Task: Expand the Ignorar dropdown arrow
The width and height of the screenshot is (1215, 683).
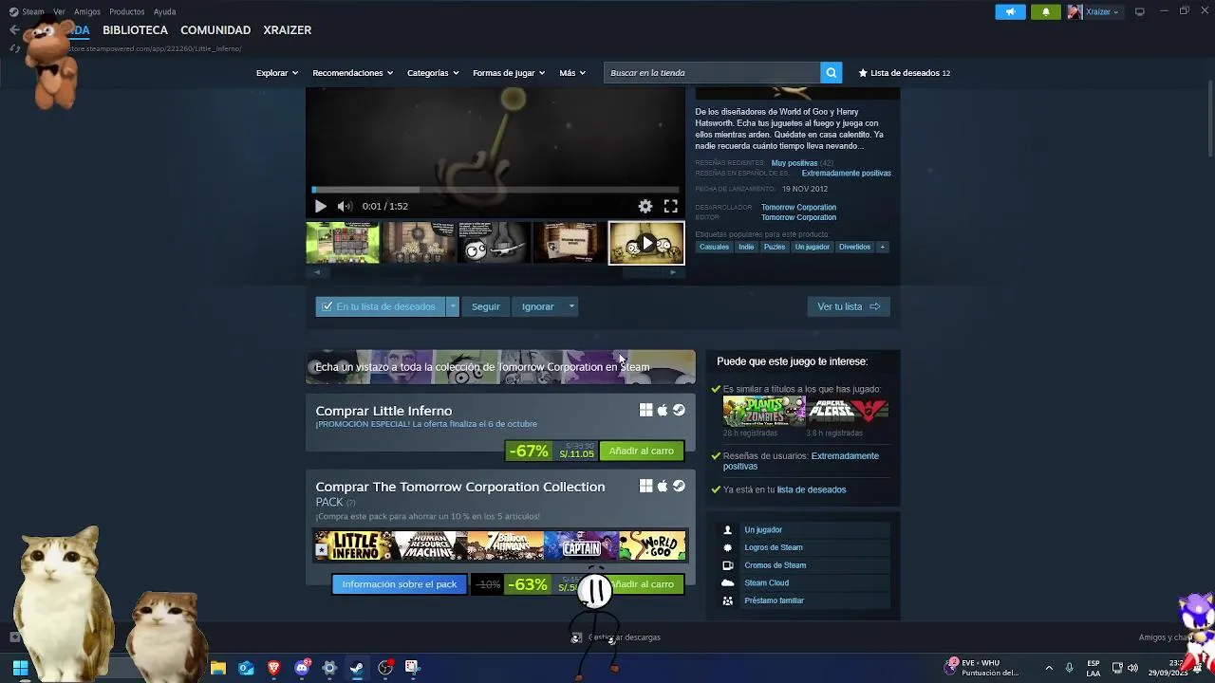Action: 571,306
